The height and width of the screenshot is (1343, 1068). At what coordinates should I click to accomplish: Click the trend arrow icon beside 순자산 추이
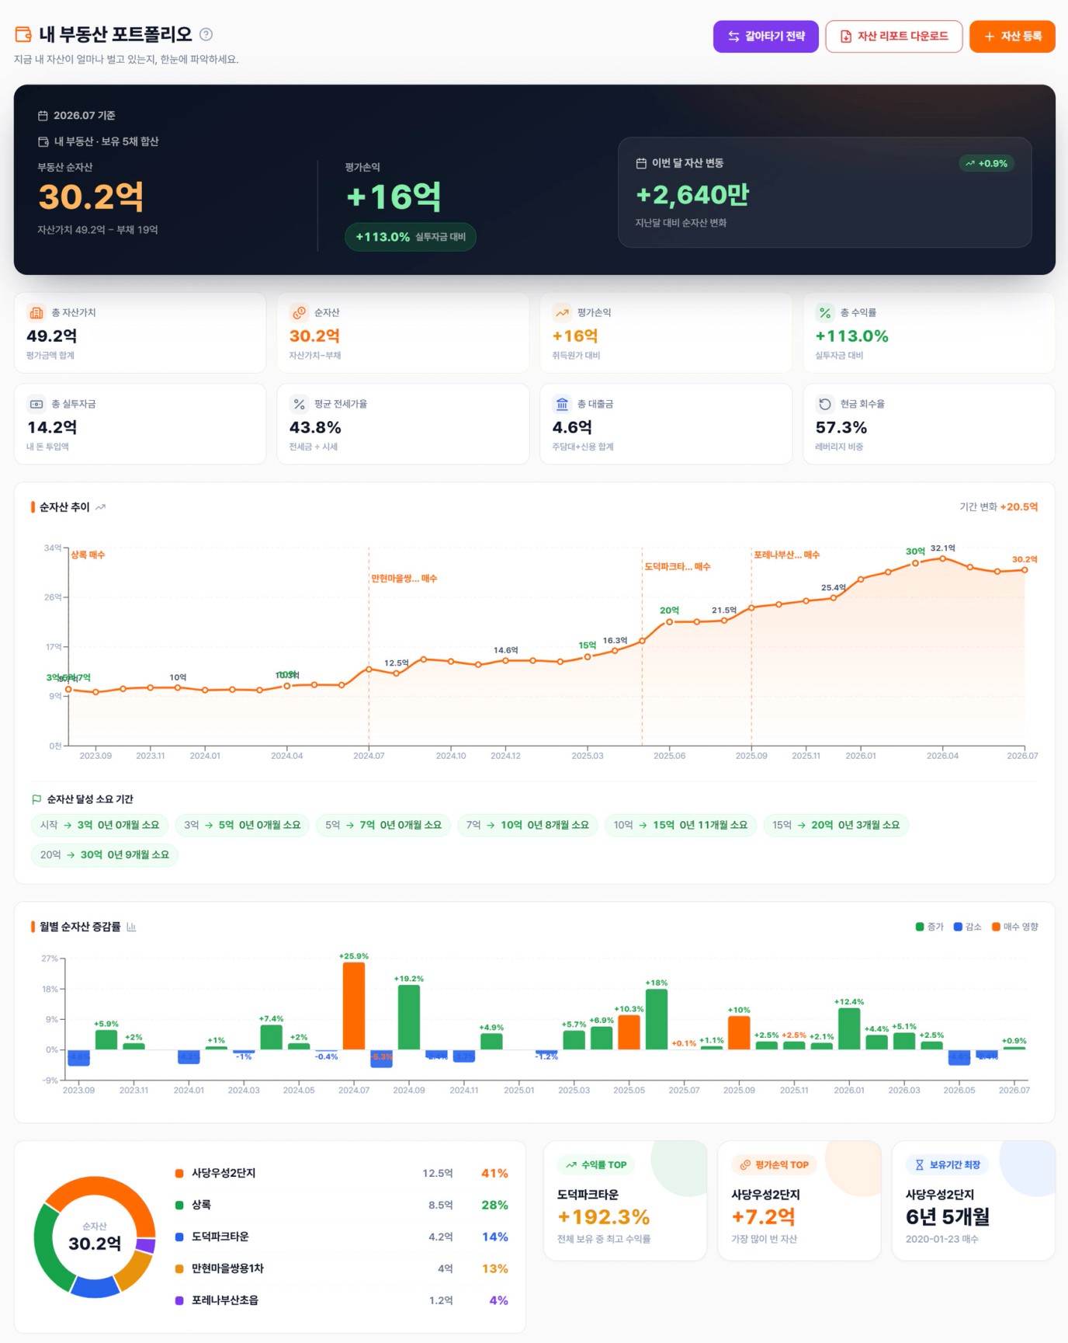[100, 507]
